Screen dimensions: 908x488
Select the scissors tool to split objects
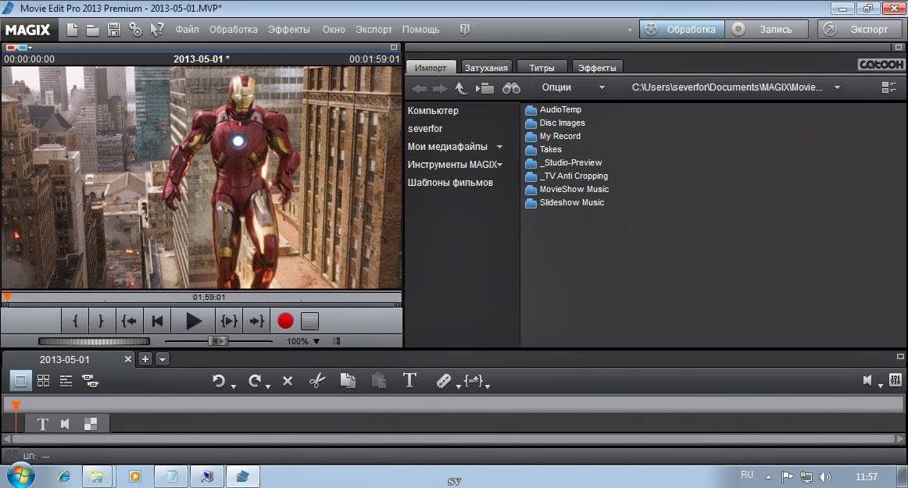tap(319, 380)
